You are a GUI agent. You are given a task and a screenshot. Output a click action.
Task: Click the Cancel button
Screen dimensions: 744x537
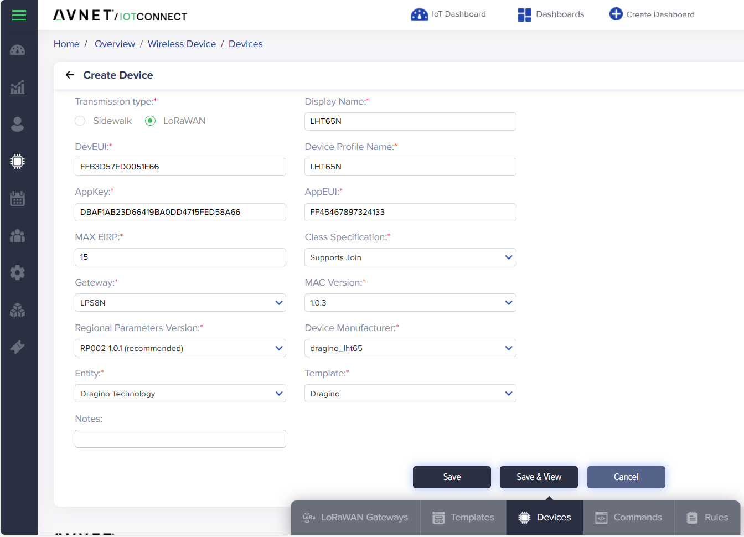point(626,477)
